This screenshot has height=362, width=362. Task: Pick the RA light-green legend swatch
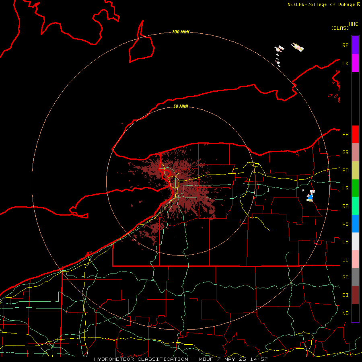tap(355, 206)
